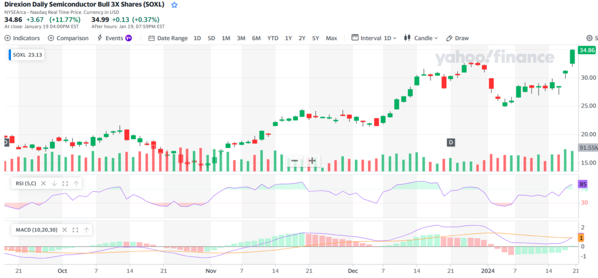Image resolution: width=598 pixels, height=278 pixels.
Task: Click the +0.13 (+0.37%) after-hours change
Action: coord(136,19)
